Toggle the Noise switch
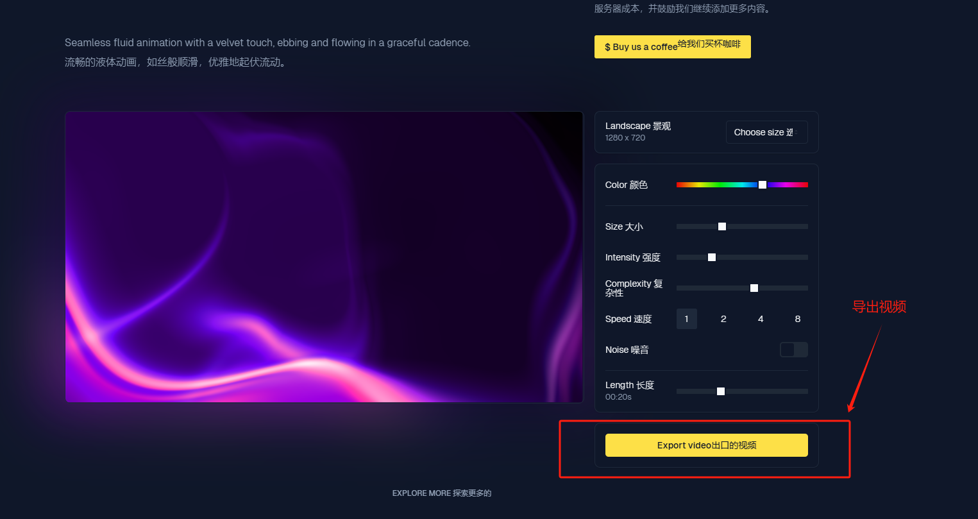978x519 pixels. [x=793, y=350]
